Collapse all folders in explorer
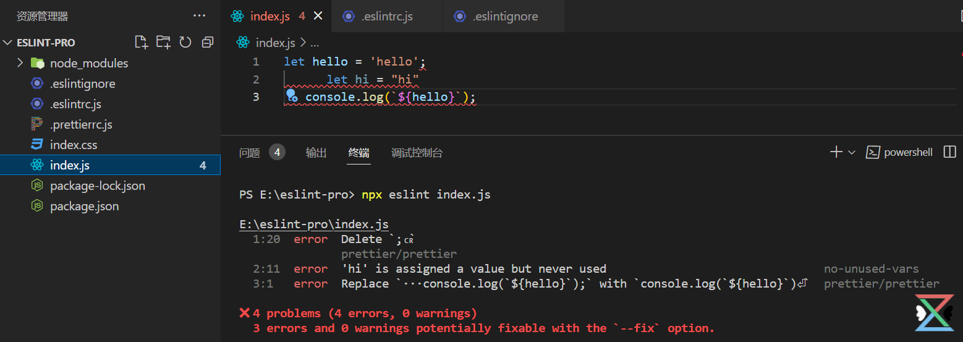This screenshot has width=963, height=342. click(208, 42)
